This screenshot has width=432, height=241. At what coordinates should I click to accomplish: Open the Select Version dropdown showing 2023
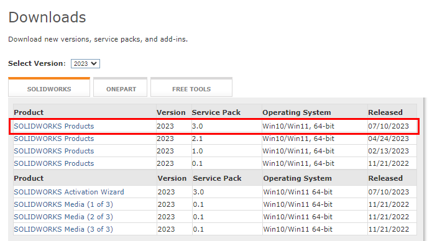point(85,63)
